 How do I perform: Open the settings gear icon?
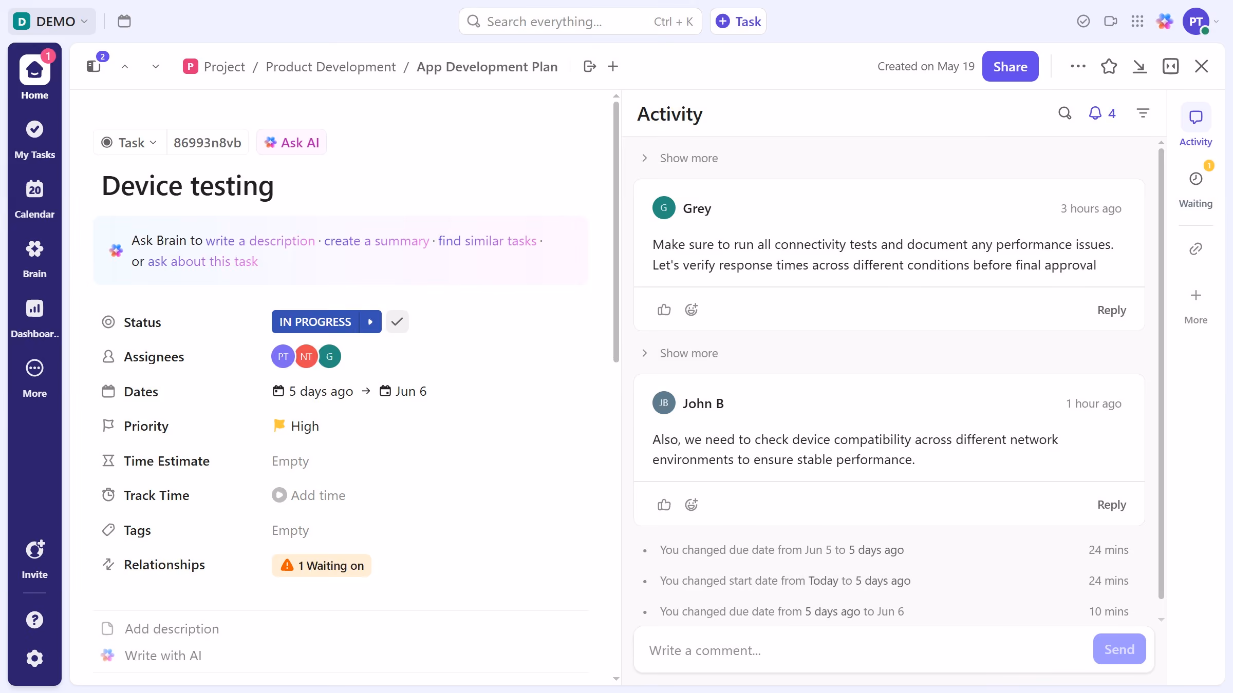[34, 658]
